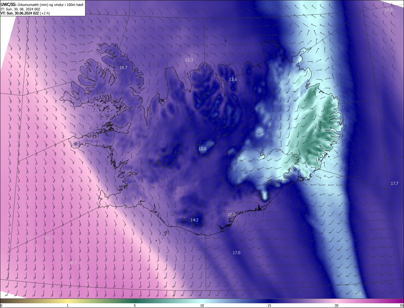The image size is (404, 308).
Task: Click the legend tick label 30
Action: [x=336, y=305]
